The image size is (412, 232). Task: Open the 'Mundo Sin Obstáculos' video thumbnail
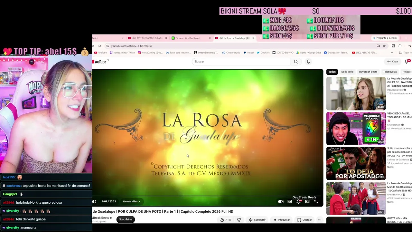coord(356,198)
